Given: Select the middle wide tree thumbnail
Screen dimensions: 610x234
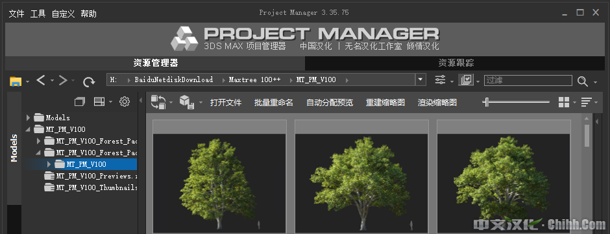Looking at the screenshot, I should (x=362, y=176).
